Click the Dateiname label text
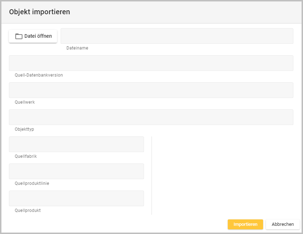The height and width of the screenshot is (234, 303). 77,48
